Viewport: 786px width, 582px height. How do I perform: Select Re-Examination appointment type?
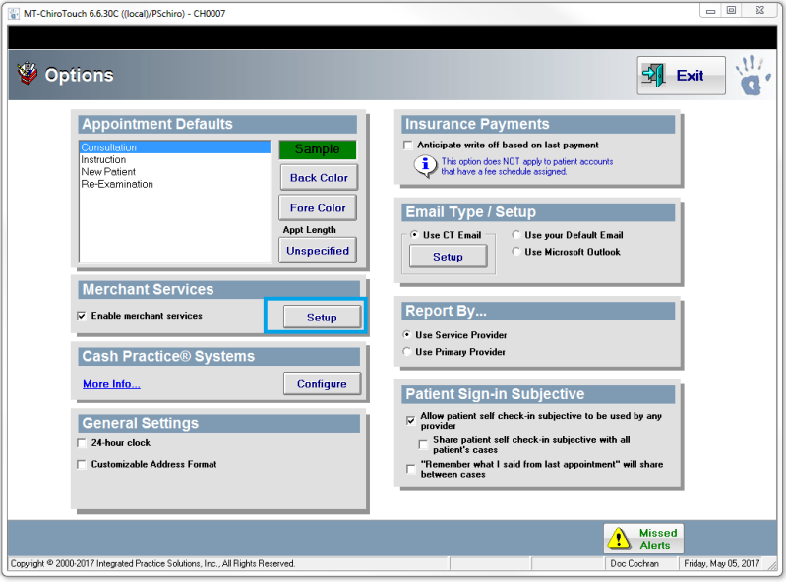pos(117,184)
